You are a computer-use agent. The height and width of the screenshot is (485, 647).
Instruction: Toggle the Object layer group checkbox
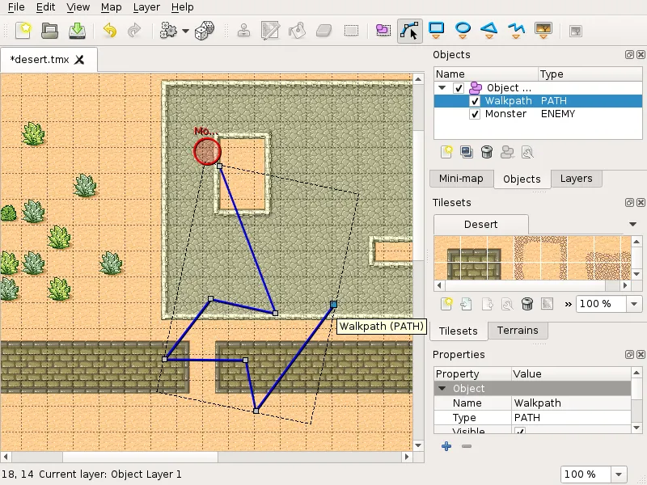(x=459, y=88)
